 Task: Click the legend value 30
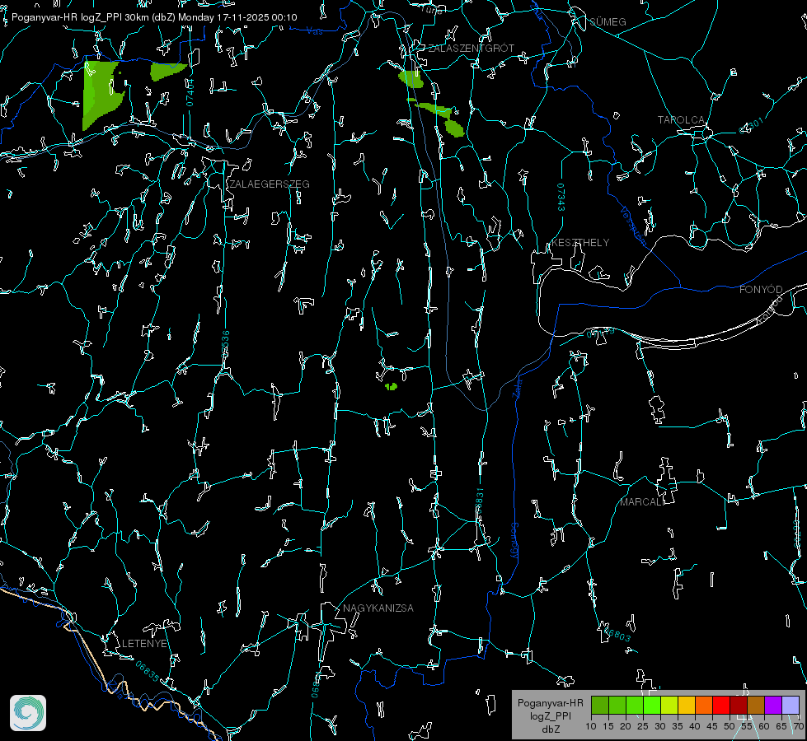click(659, 726)
